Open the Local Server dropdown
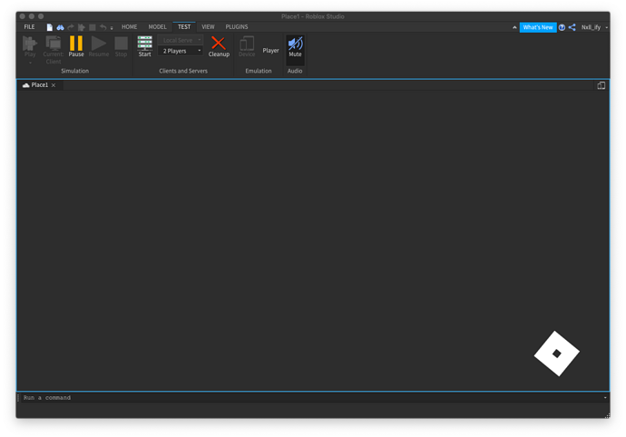The width and height of the screenshot is (626, 437). (181, 40)
